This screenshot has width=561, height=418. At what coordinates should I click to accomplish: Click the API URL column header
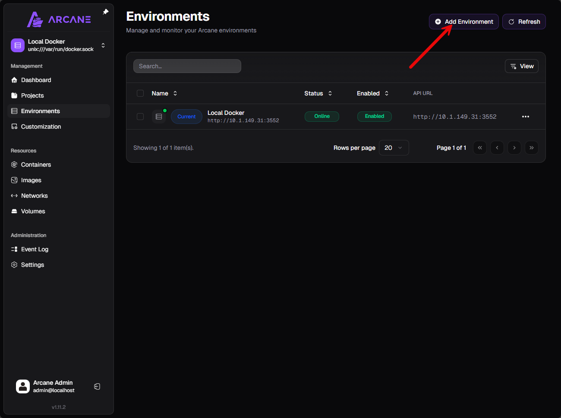(423, 93)
